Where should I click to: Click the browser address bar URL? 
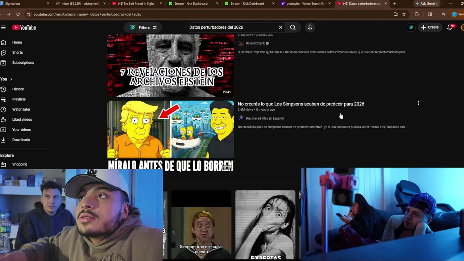tap(87, 14)
